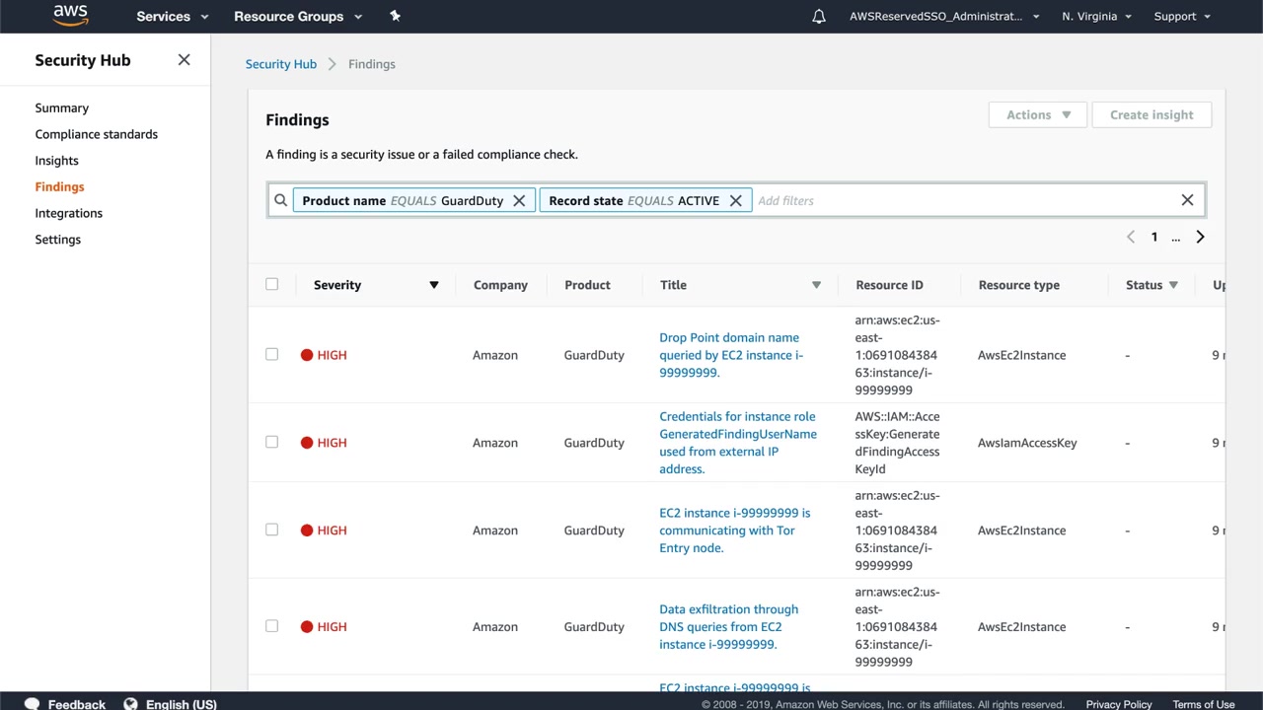This screenshot has height=710, width=1263.
Task: Navigate to Insights in the sidebar
Action: [x=57, y=161]
